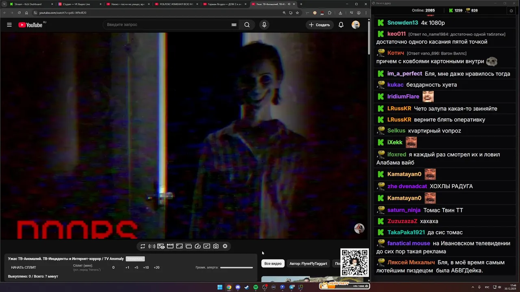Open Steam from the taskbar
This screenshot has width=520, height=292.
[x=247, y=287]
